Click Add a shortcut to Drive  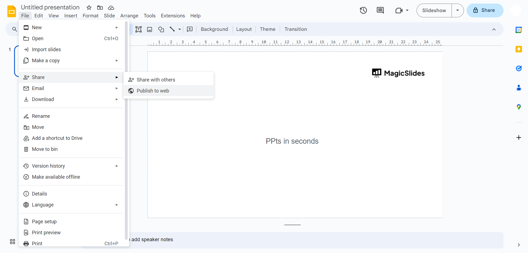point(72,138)
